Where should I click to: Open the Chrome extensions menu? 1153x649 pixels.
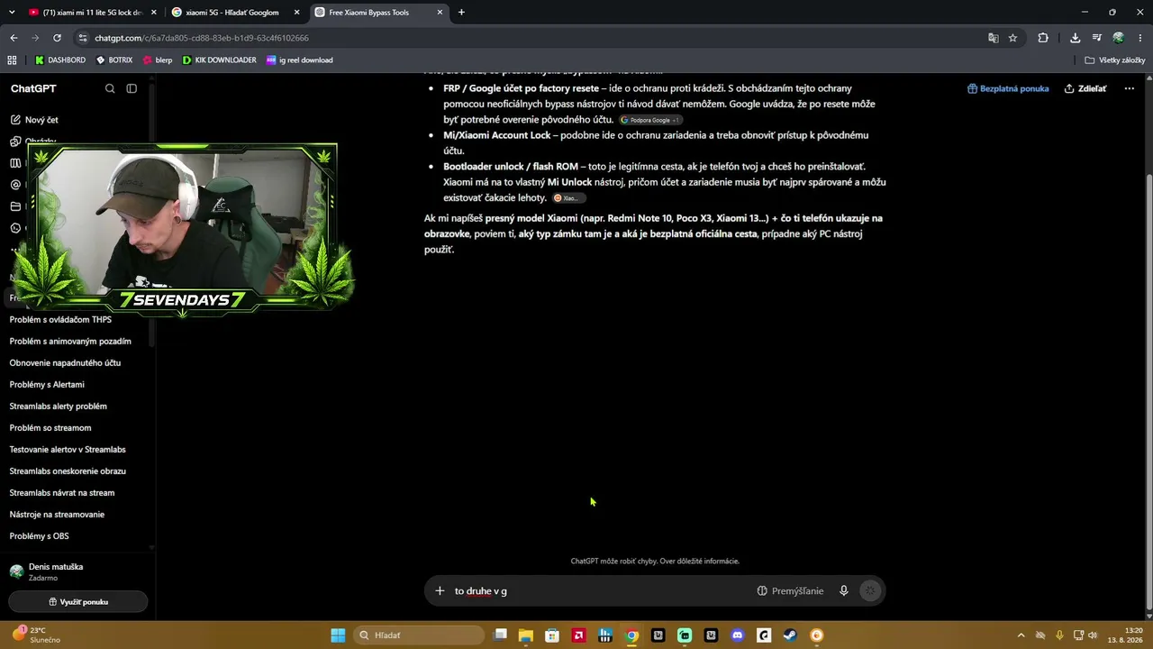pyautogui.click(x=1043, y=38)
